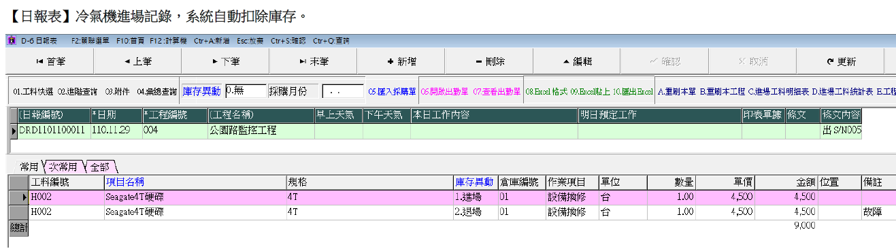Screen dimensions: 896x251
Task: Click the 本日工作內容 column header
Action: point(494,115)
